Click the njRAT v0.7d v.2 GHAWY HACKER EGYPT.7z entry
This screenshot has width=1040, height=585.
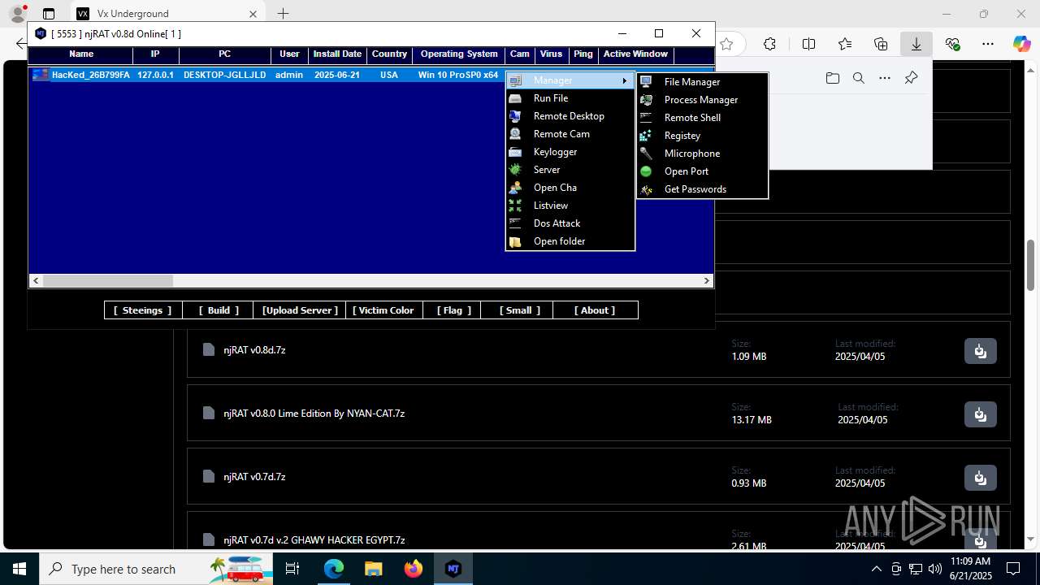(x=314, y=539)
